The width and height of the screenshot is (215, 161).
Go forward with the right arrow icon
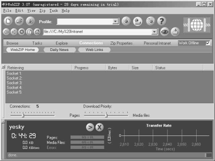(14, 32)
